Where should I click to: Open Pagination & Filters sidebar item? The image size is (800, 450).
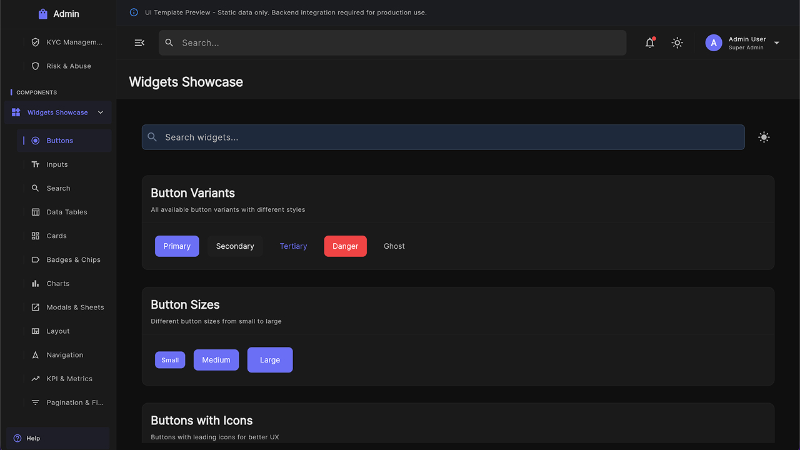[64, 402]
